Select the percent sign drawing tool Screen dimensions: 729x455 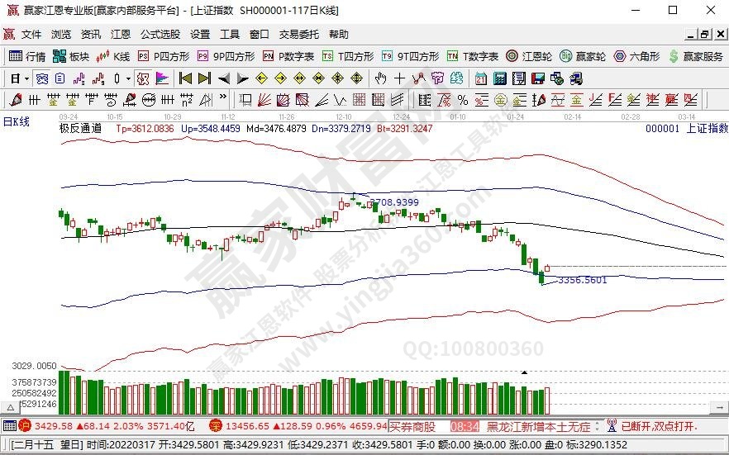[x=463, y=100]
